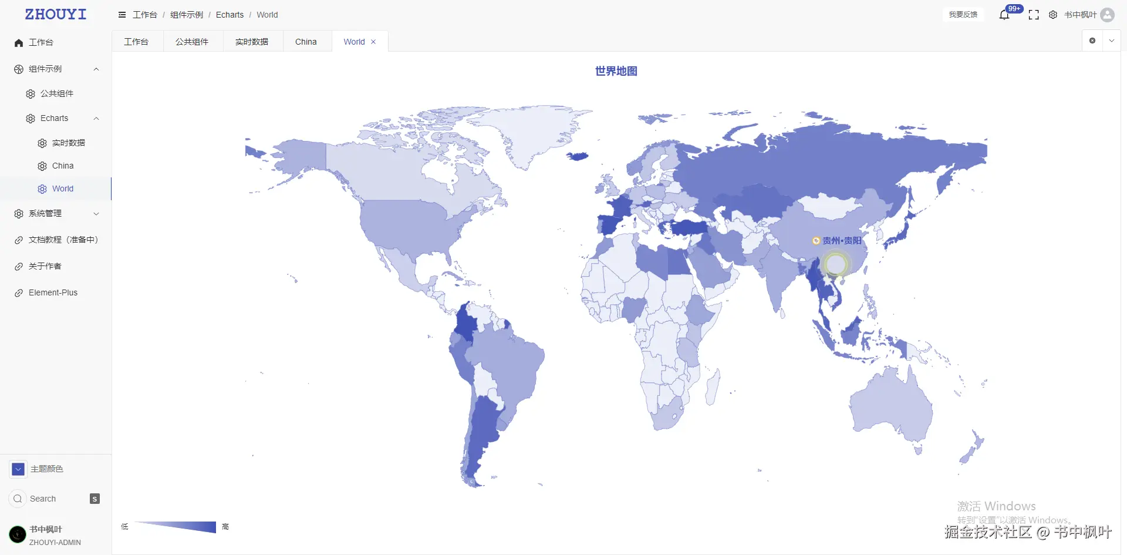Open the settings gear in top header
This screenshot has height=555, width=1127.
point(1053,15)
